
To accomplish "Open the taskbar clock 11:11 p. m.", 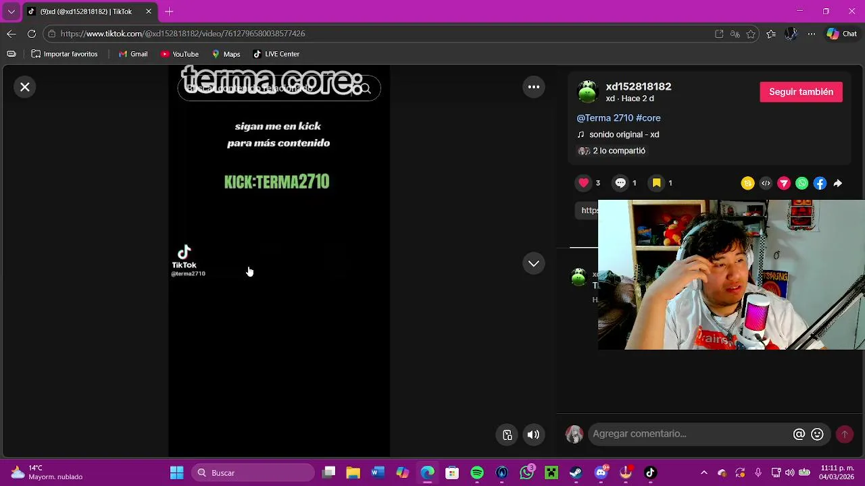I will tap(837, 473).
